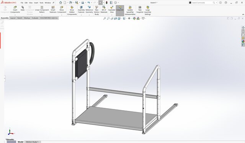
Task: Expand Assembly Features dropdown arrow
Action: (81, 15)
